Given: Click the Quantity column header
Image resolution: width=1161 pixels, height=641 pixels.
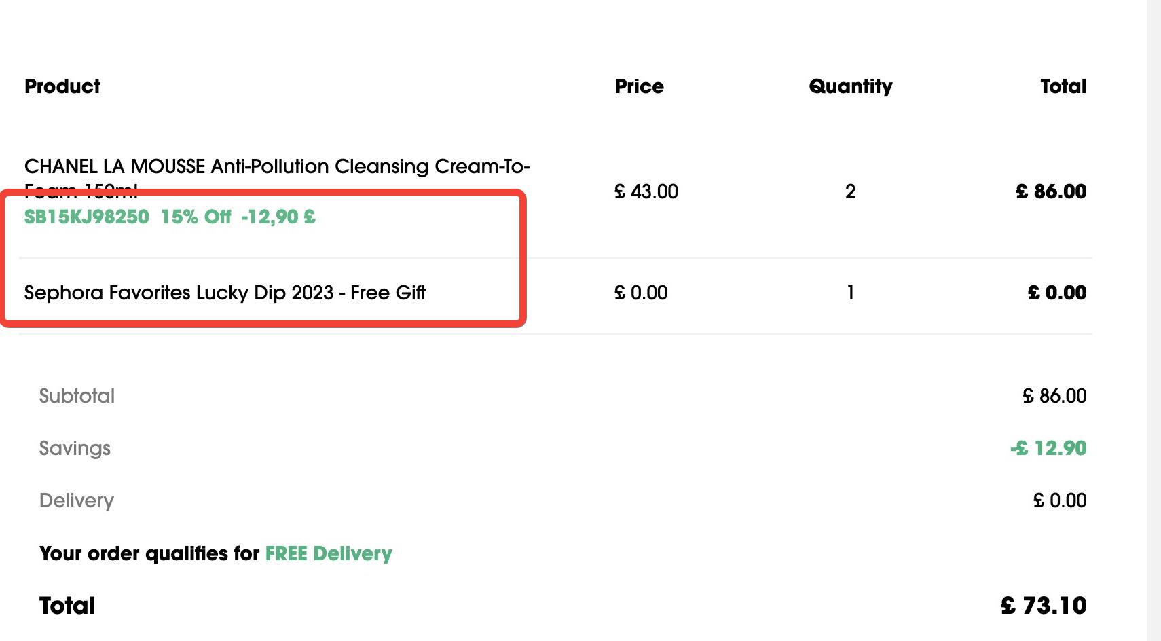Looking at the screenshot, I should point(850,87).
